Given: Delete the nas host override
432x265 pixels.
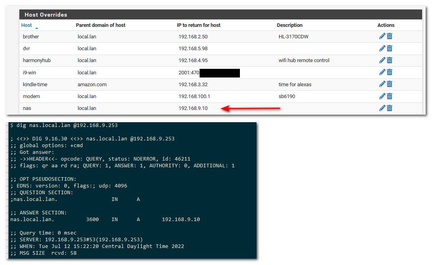Looking at the screenshot, I should click(390, 108).
